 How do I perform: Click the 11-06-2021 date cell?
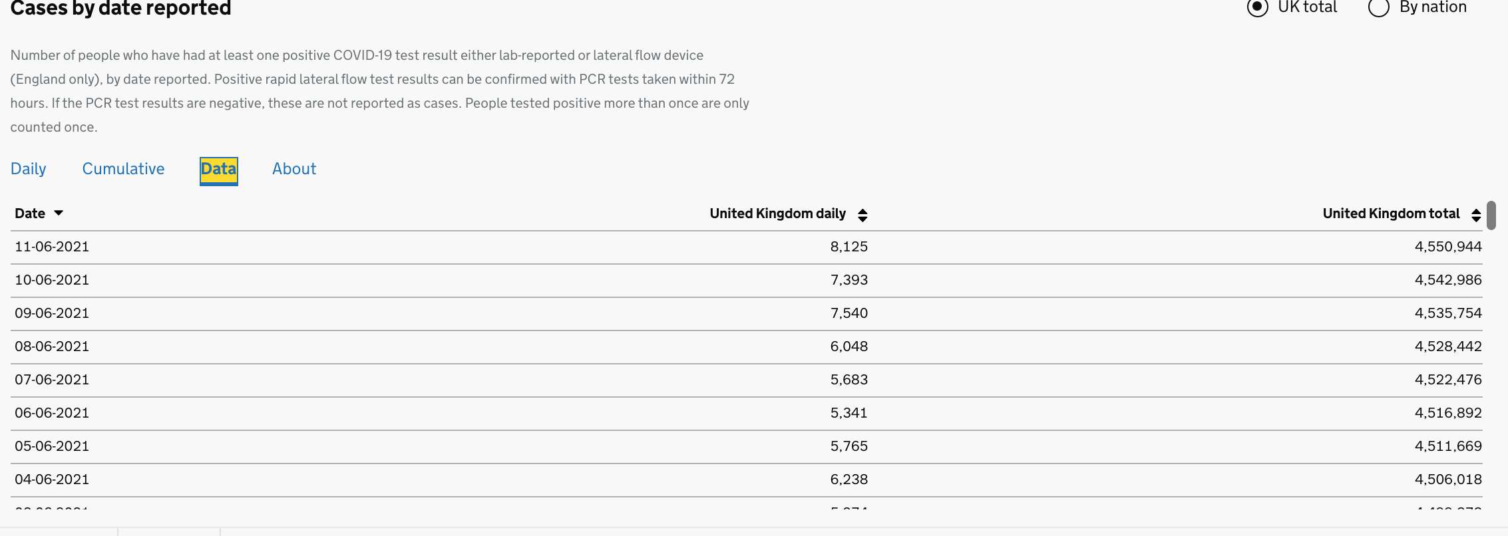(52, 247)
